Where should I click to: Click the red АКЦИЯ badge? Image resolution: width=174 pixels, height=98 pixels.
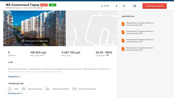click(x=44, y=5)
